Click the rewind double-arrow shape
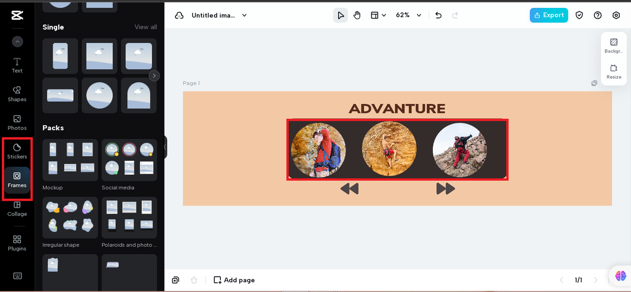 pos(349,189)
